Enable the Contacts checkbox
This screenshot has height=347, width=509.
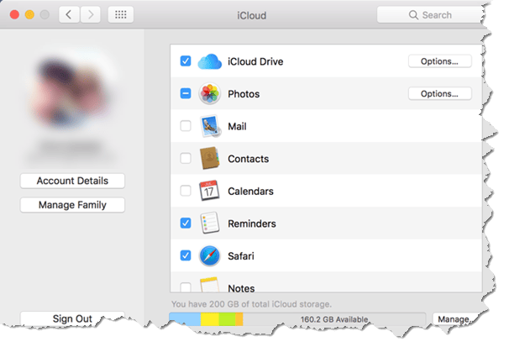[x=186, y=159]
